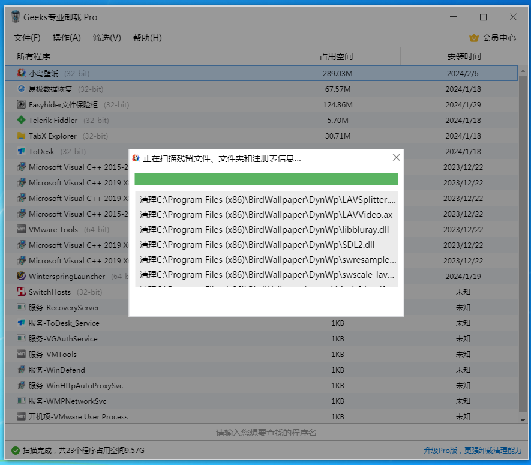
Task: Open the 筛选(V) menu
Action: [107, 38]
